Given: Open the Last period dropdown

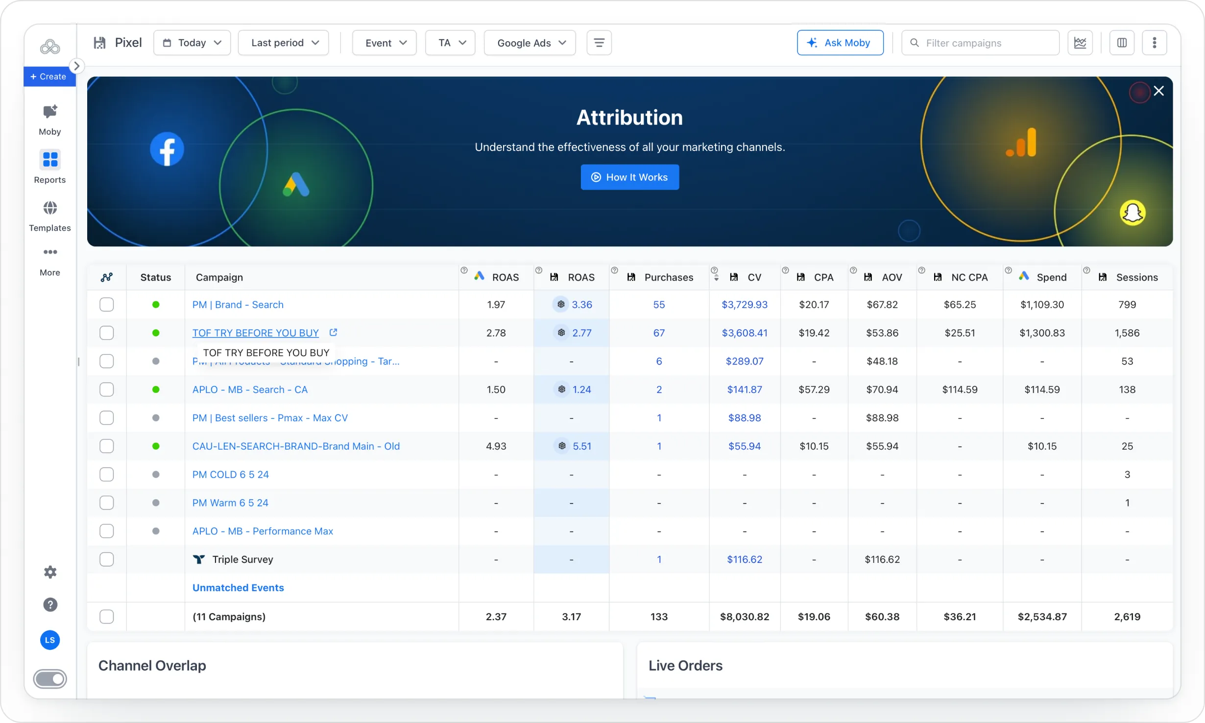Looking at the screenshot, I should click(284, 43).
